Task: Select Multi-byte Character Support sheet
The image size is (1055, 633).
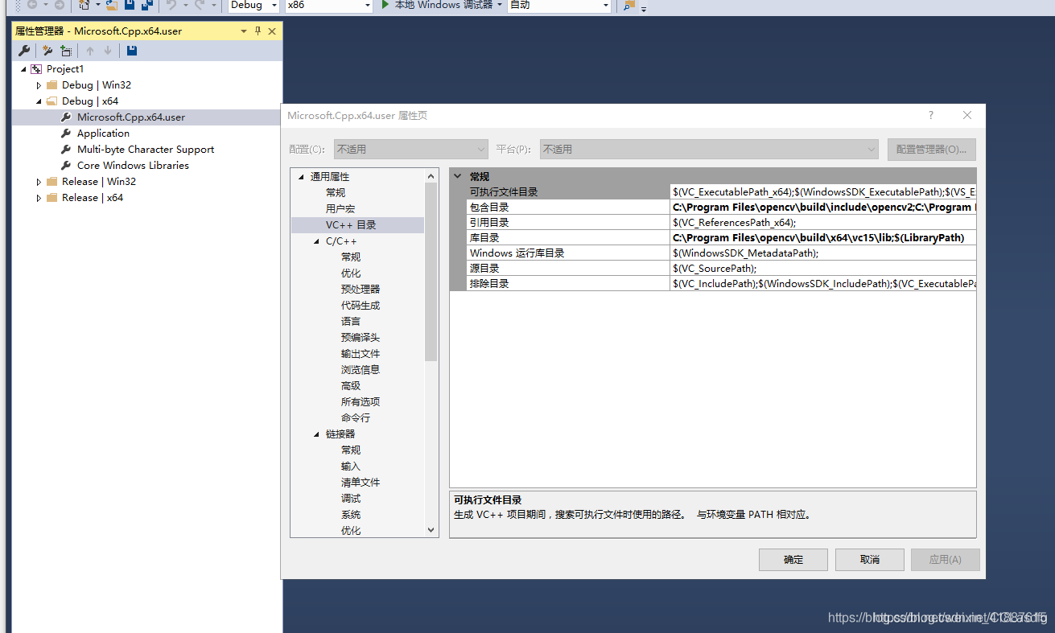Action: pos(146,150)
